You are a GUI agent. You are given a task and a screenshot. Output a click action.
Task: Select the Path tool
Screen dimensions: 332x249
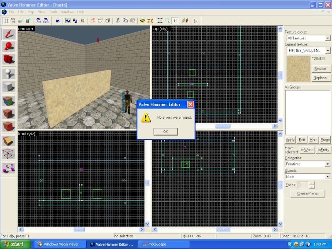[x=9, y=168]
